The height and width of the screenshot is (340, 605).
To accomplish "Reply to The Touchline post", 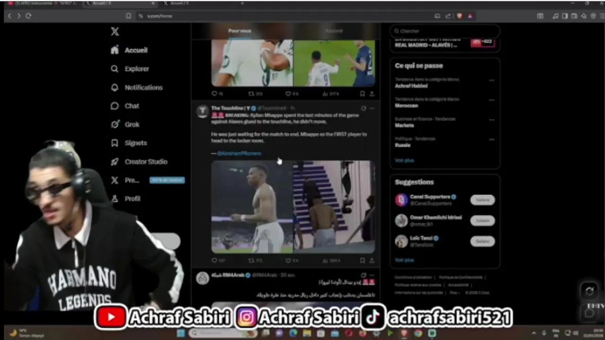I will [217, 261].
